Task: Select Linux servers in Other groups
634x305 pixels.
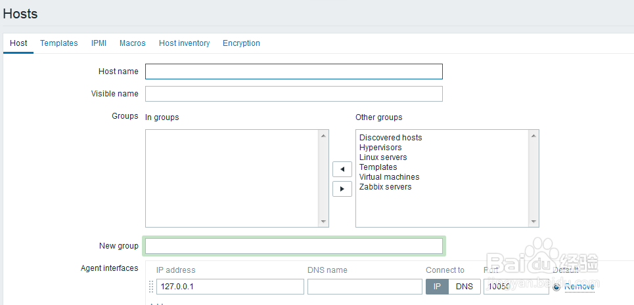Action: click(x=383, y=157)
